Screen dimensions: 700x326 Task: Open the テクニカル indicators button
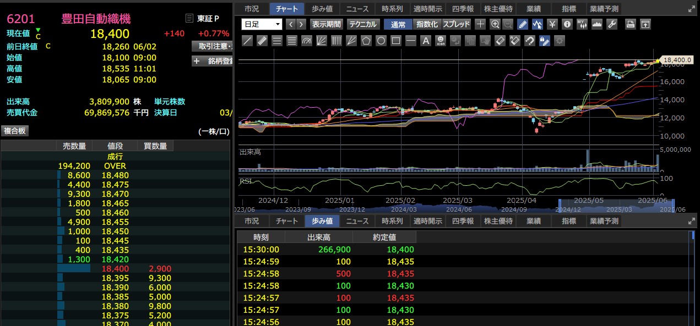coord(363,24)
